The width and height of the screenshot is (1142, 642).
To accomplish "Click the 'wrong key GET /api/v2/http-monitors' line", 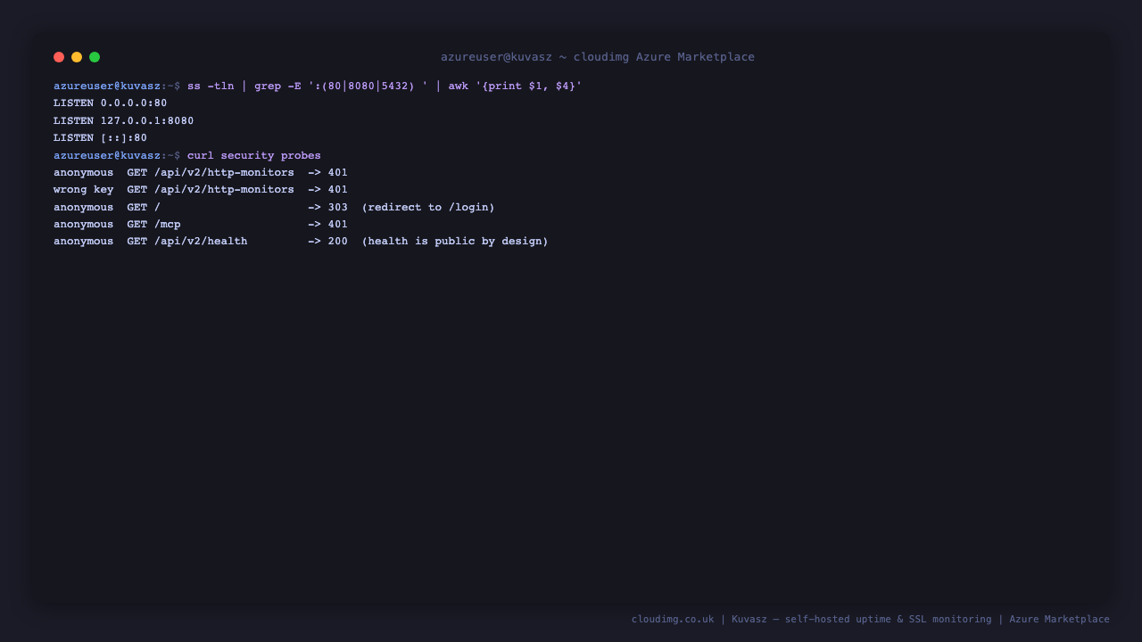I will 201,190.
